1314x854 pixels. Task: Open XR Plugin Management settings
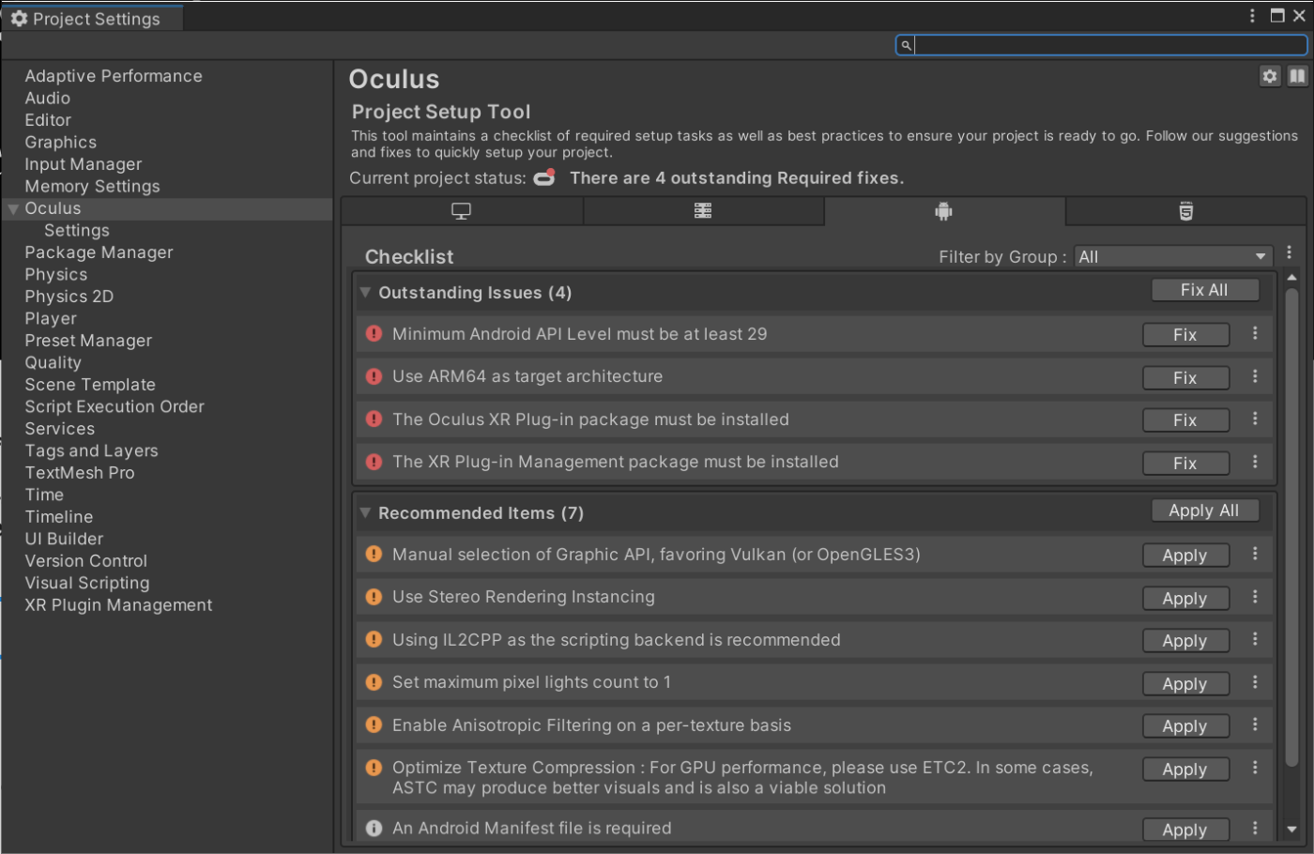coord(119,605)
